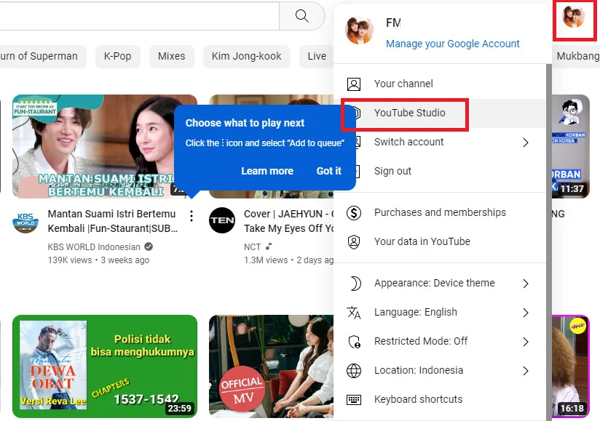Open the 11:37 video thumbnail at right
Image resolution: width=600 pixels, height=421 pixels.
(571, 147)
